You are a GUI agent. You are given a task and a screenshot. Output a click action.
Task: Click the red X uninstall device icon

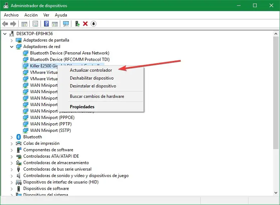tap(85, 24)
